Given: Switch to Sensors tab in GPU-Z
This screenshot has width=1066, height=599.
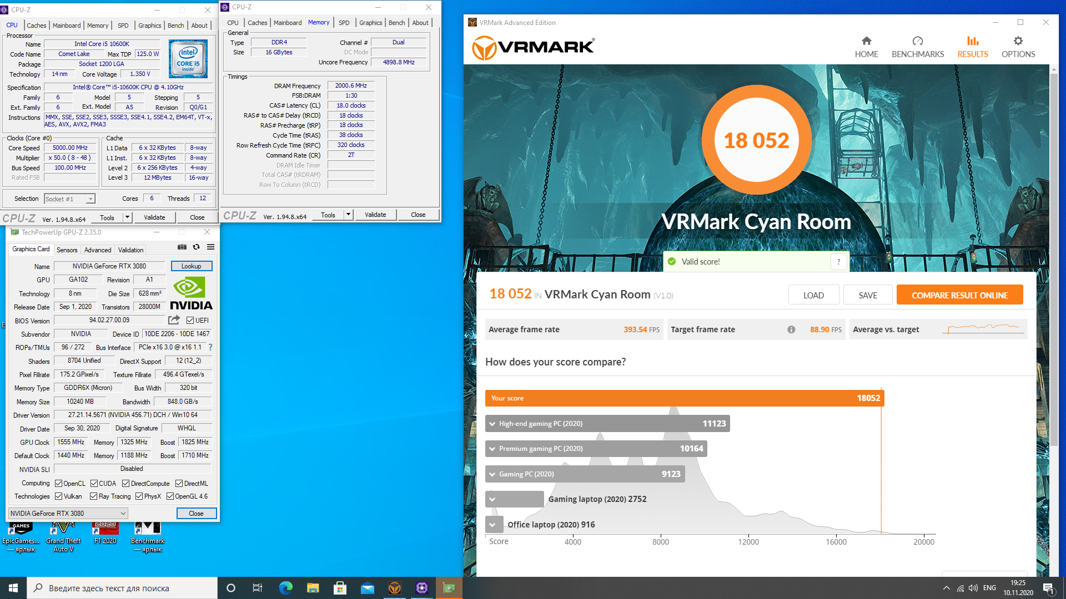Looking at the screenshot, I should coord(67,250).
